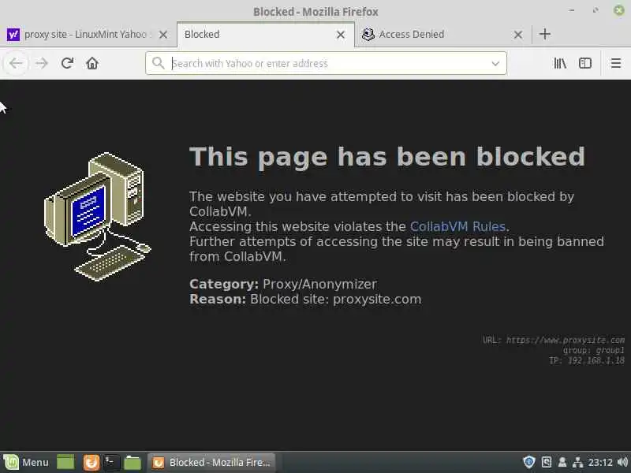Open the Library bookmarks icon
The width and height of the screenshot is (631, 473).
coord(560,63)
